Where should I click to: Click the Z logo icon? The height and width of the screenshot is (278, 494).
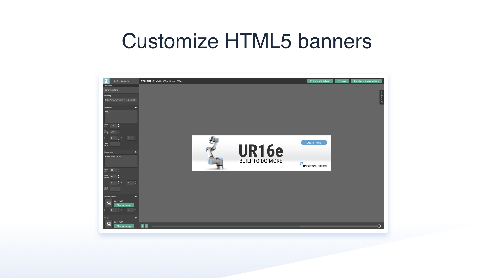[x=106, y=81]
